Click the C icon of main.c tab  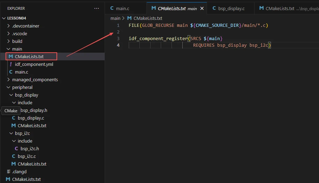pyautogui.click(x=112, y=8)
